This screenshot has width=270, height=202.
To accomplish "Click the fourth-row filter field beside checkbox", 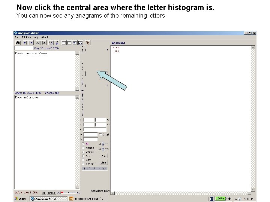I will point(91,134).
